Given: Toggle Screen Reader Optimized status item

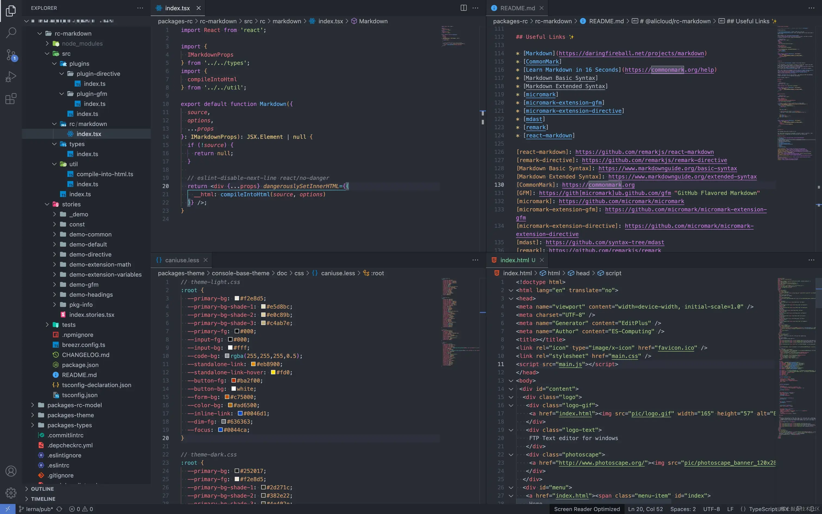Looking at the screenshot, I should click(x=587, y=509).
